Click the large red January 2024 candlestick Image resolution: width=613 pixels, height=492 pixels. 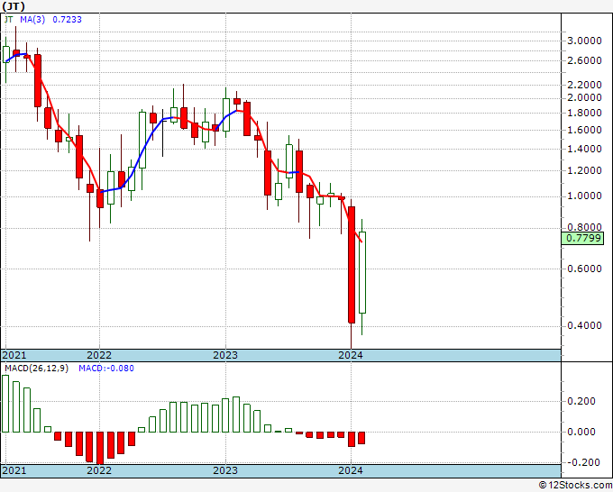pyautogui.click(x=352, y=265)
